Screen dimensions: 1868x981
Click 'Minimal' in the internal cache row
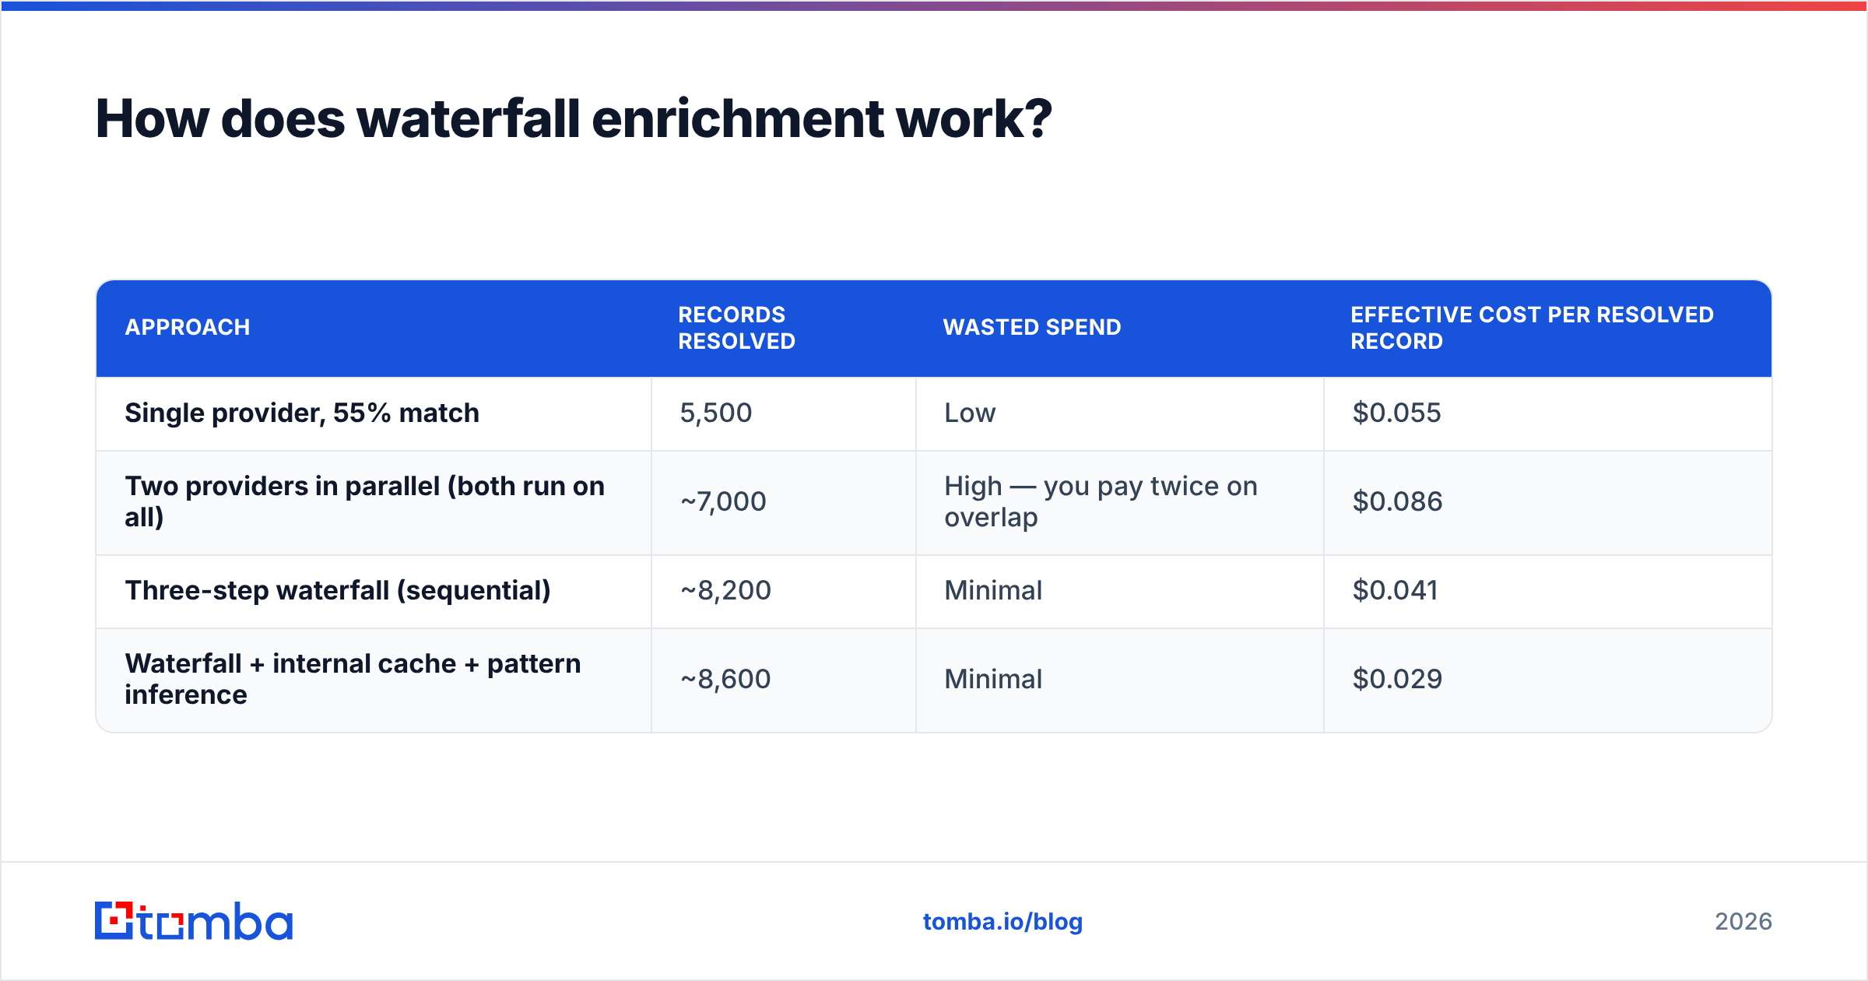click(x=993, y=679)
